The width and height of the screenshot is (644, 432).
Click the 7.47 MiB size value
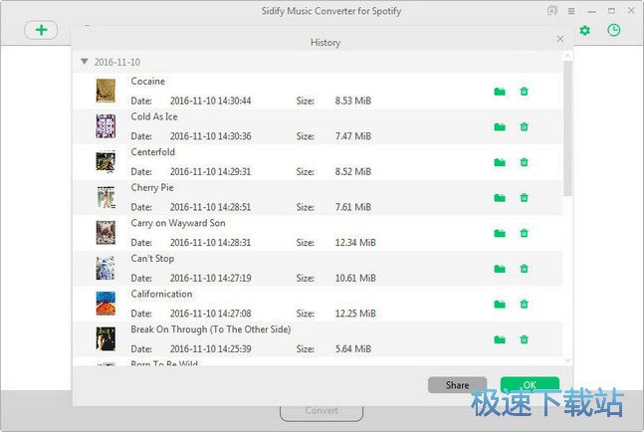(353, 136)
